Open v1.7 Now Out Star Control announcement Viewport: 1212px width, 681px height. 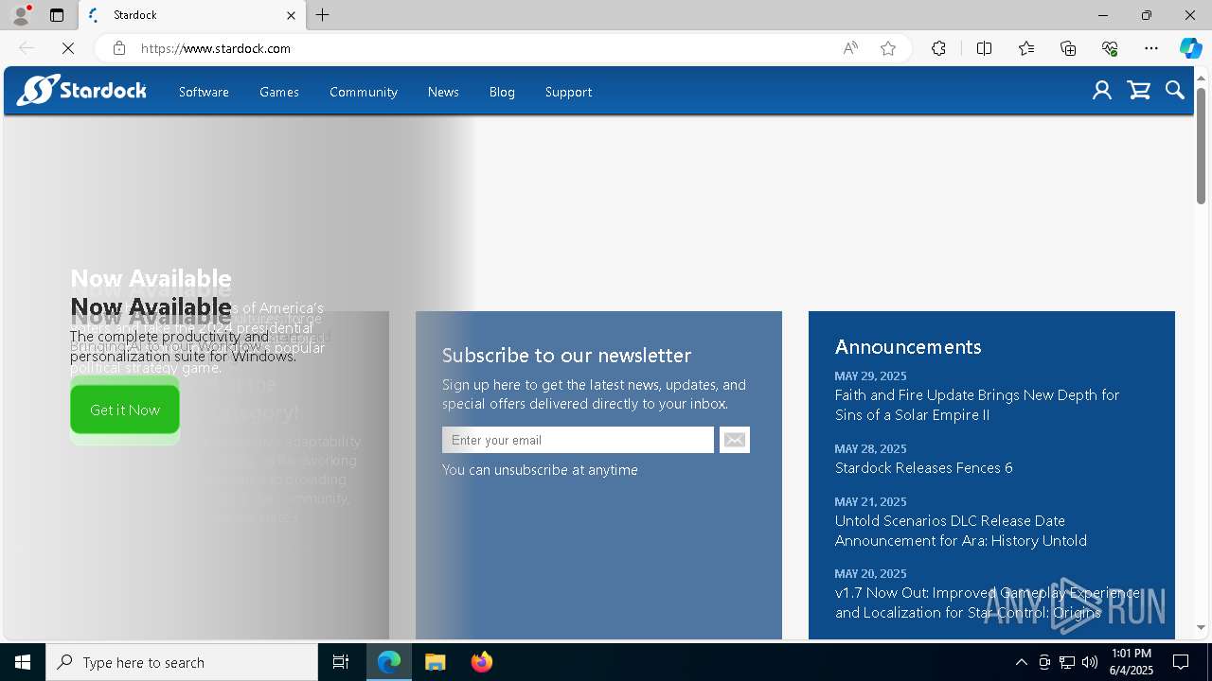pos(988,602)
